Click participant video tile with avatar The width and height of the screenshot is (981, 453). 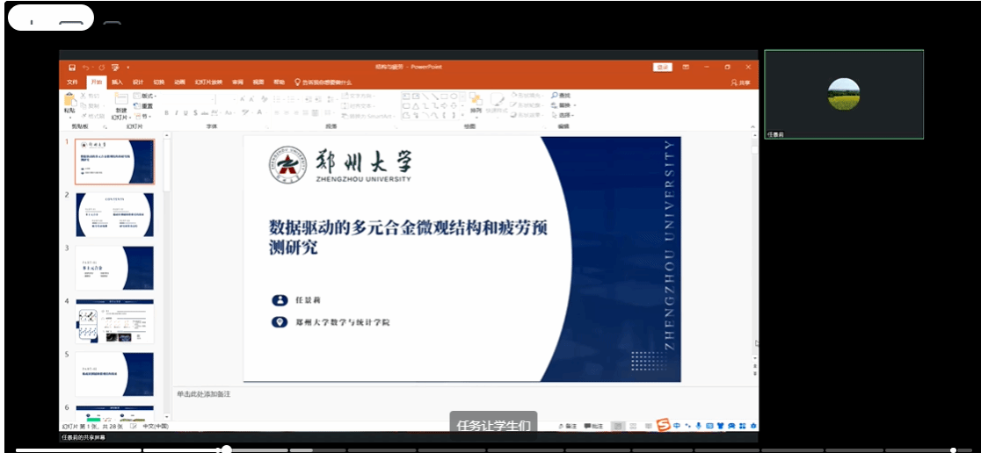[x=843, y=94]
